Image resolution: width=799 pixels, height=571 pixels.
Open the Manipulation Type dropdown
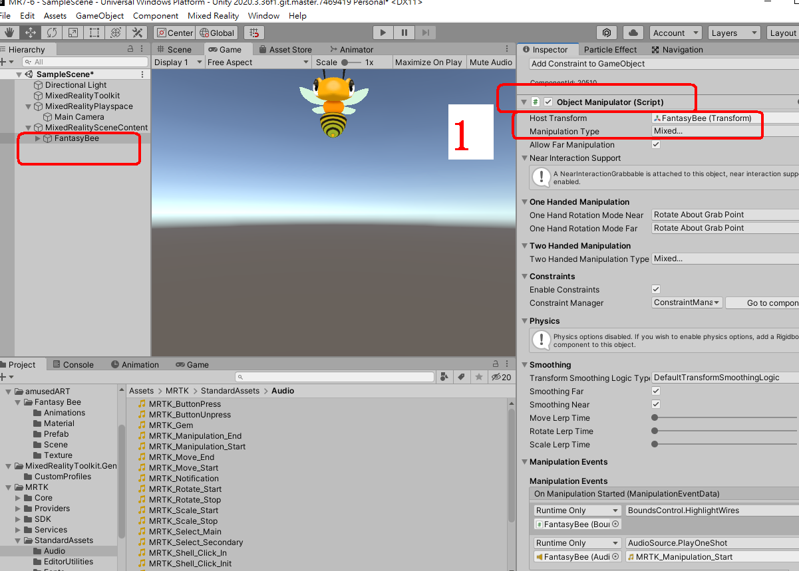[x=725, y=132]
